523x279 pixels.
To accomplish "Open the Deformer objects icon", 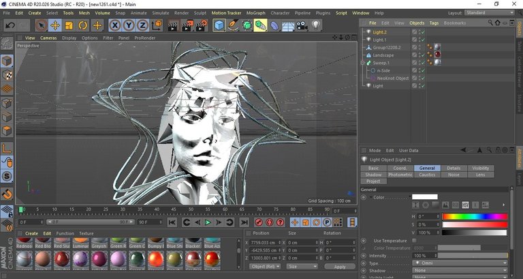I will click(x=274, y=25).
